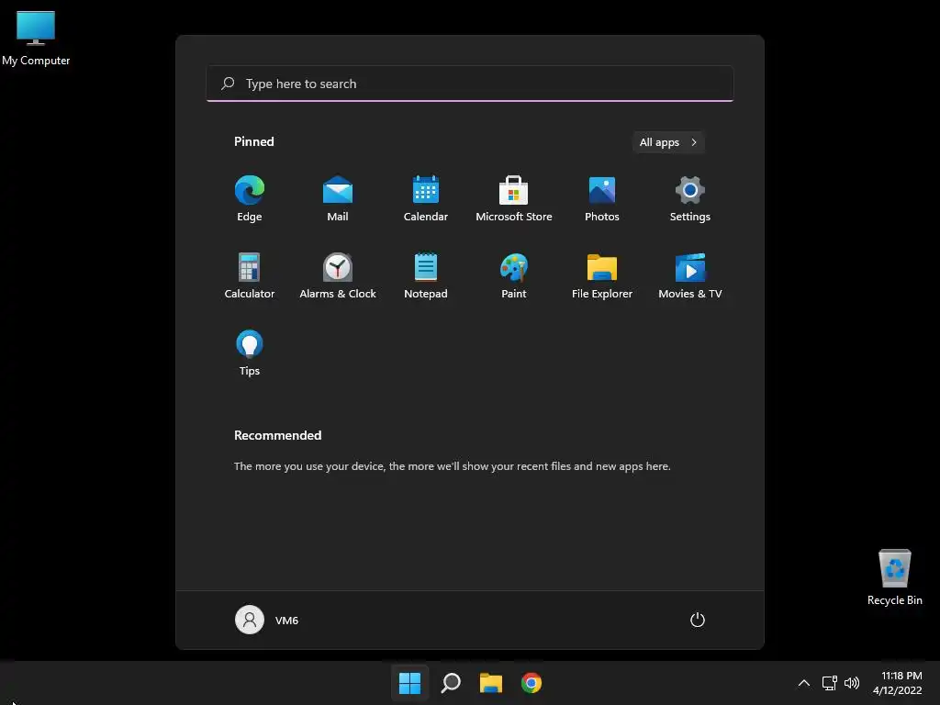Show All apps list
940x705 pixels.
668,142
